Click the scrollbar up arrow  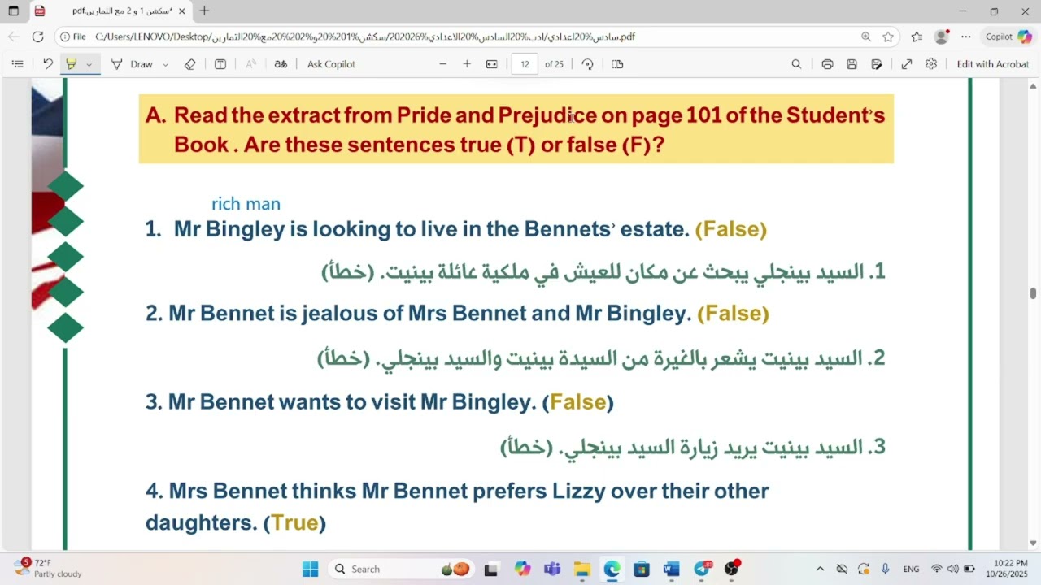pyautogui.click(x=1034, y=85)
